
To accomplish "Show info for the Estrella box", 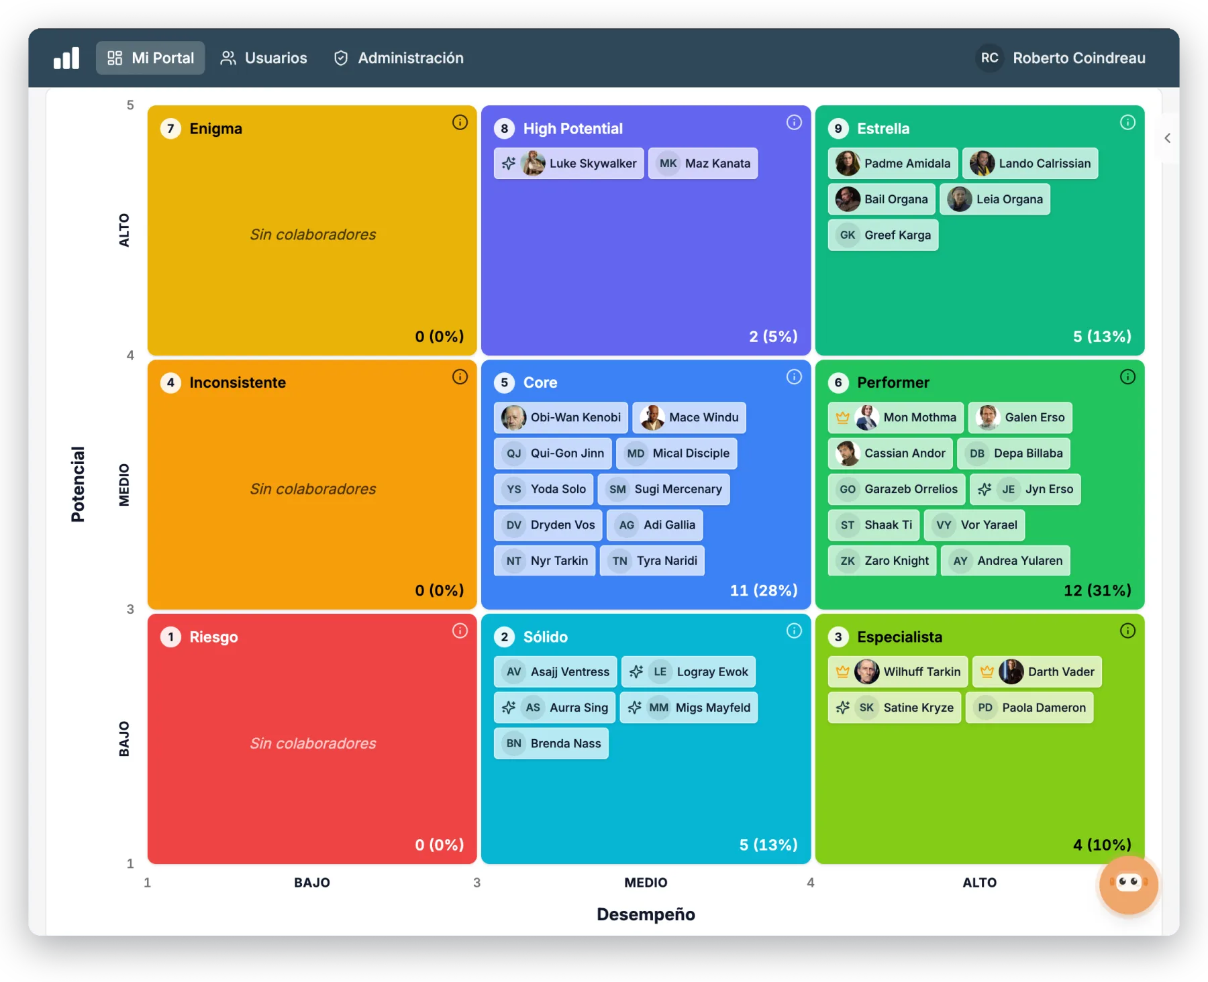I will pos(1127,122).
